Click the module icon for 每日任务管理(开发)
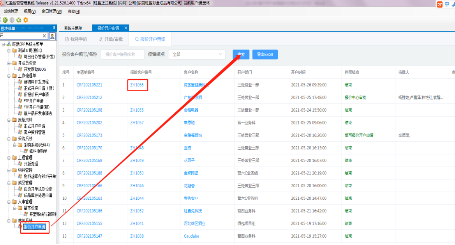This screenshot has height=245, width=455. [x=20, y=57]
